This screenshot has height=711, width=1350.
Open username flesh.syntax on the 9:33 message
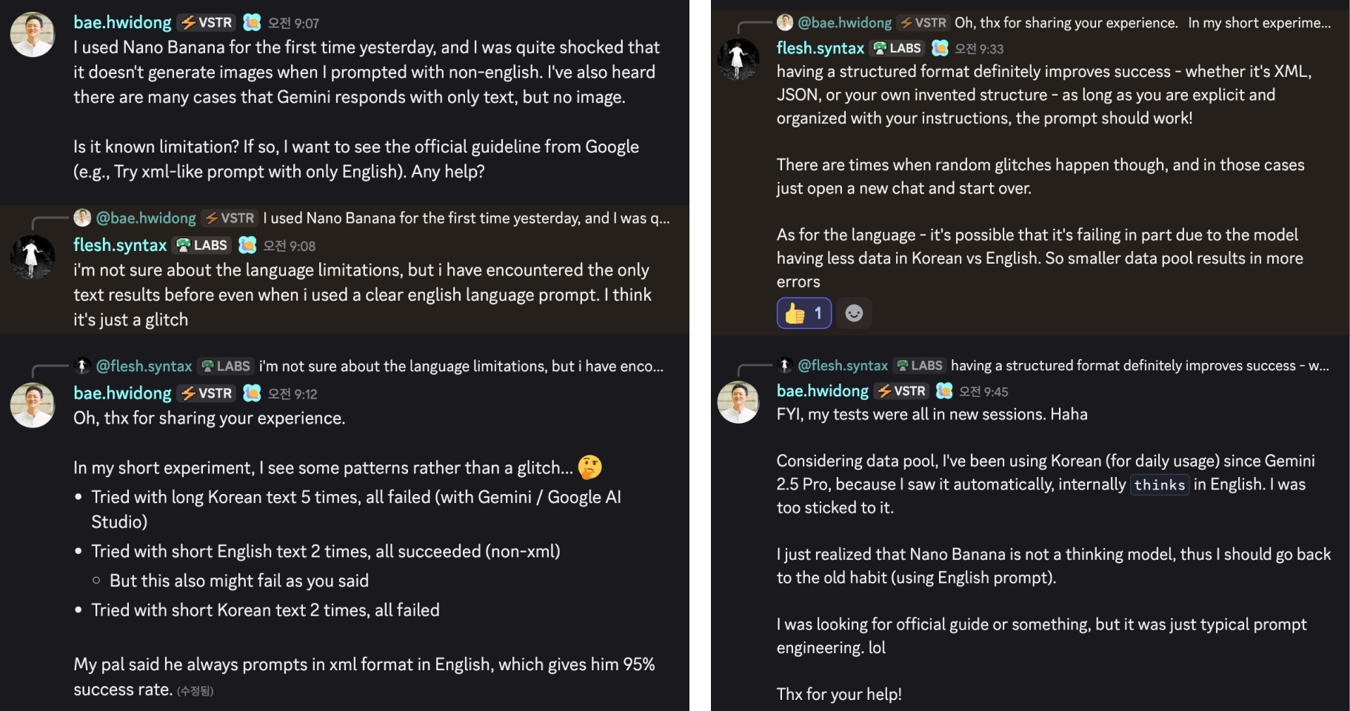click(820, 48)
